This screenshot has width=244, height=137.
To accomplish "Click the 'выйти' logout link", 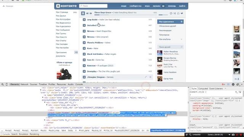I will click(182, 6).
